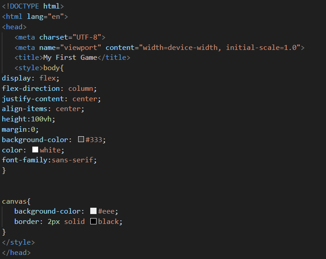Viewport: 326px width, 259px height.
Task: Click the canvas selector
Action: [x=14, y=201]
